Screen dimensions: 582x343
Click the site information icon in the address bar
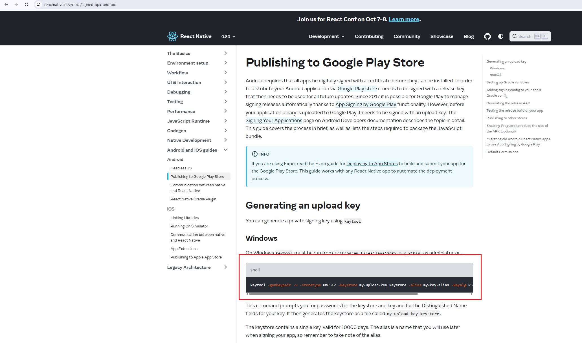tap(39, 5)
